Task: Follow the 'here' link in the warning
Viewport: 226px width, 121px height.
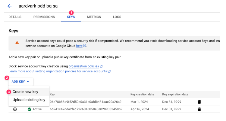Action: click(79, 46)
